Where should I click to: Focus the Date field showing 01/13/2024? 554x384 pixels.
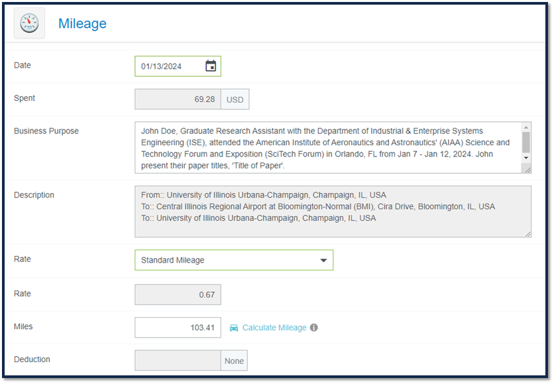pyautogui.click(x=178, y=66)
